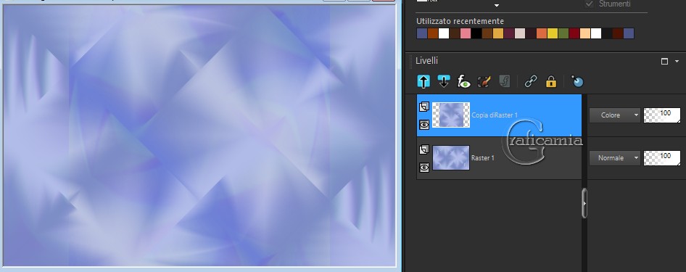Click the lock transparency padlock icon
The width and height of the screenshot is (686, 272).
click(x=551, y=81)
